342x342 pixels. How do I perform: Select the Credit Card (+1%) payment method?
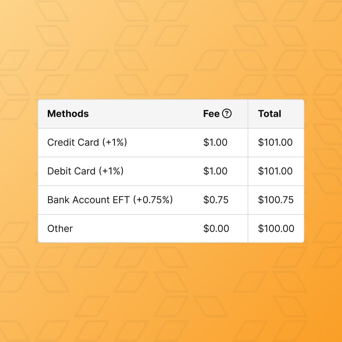tap(87, 142)
